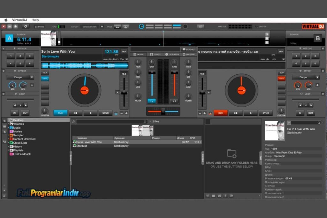Open the 2 DECK MIXER layout dropdown
The height and width of the screenshot is (218, 327).
point(90,26)
